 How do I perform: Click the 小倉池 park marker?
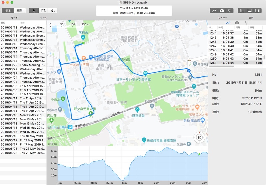[x=63, y=99]
